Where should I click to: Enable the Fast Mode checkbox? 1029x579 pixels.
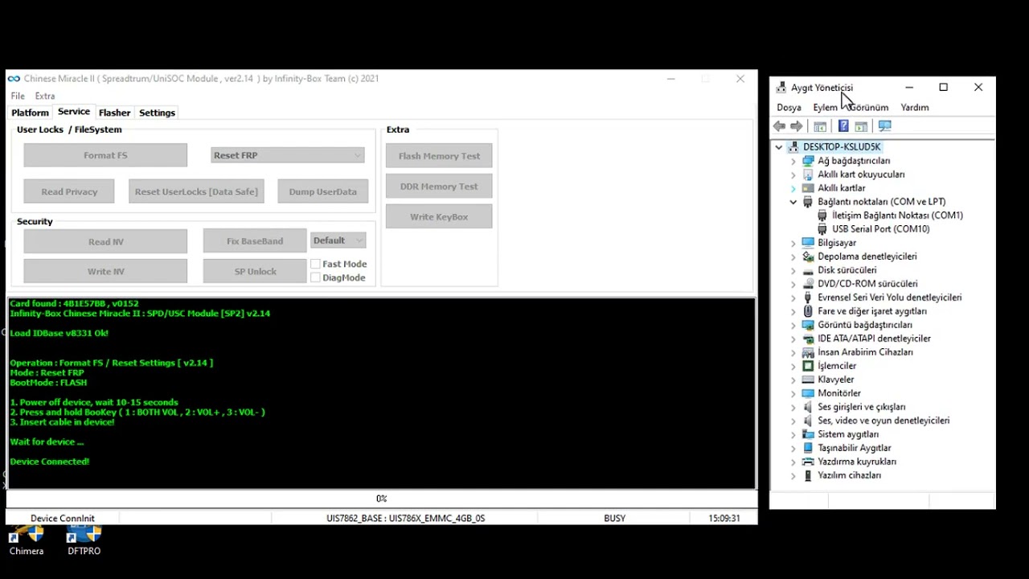316,264
